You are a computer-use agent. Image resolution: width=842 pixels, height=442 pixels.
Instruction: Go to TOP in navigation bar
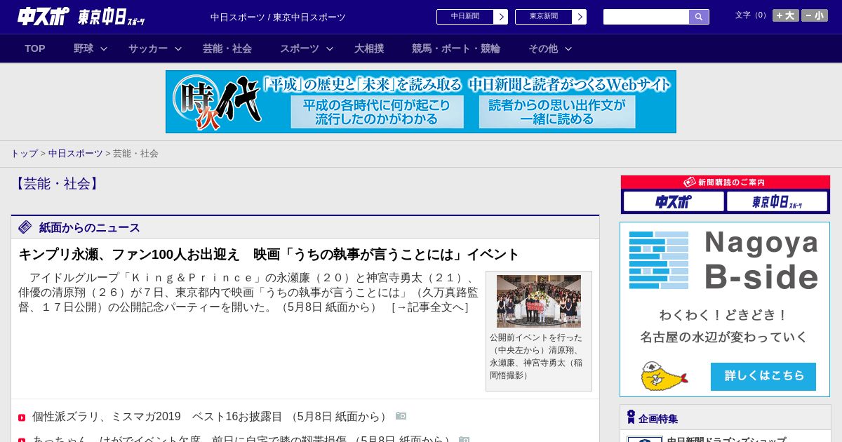[35, 48]
